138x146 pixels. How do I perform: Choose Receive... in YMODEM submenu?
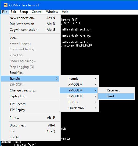116,90
